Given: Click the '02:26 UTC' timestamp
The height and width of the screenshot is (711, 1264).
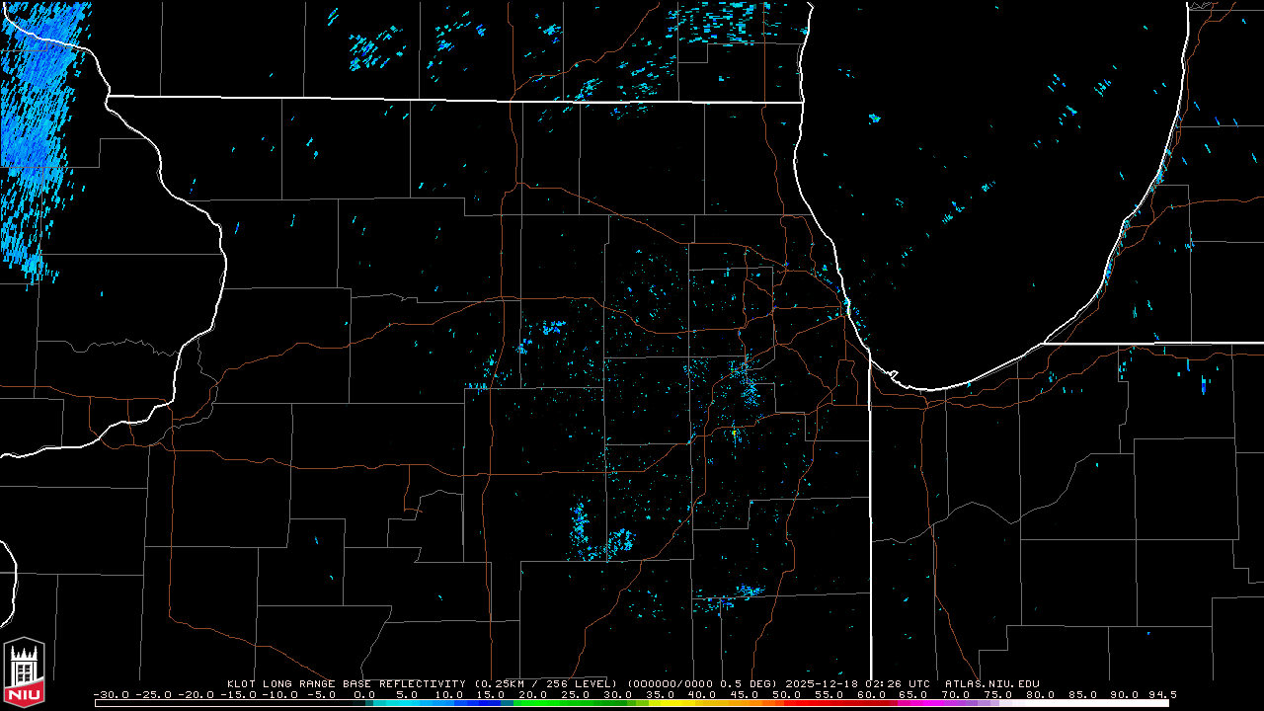Looking at the screenshot, I should coord(897,683).
